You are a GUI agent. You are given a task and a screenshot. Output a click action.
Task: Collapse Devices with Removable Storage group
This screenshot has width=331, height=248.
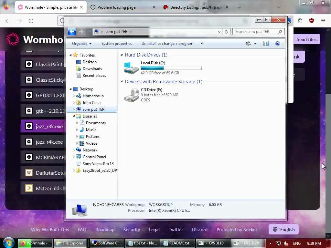pos(122,82)
